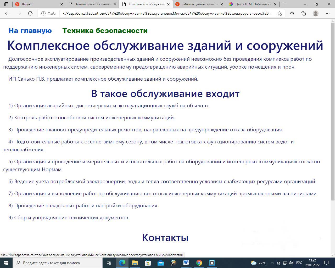Open a new tab with plus button
The width and height of the screenshot is (335, 268).
click(284, 4)
